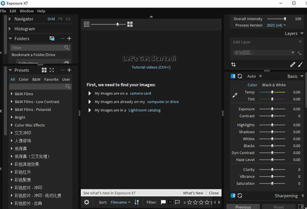Screen dimensions: 307x209
Task: Click the Presets minus icon
Action: pyautogui.click(x=62, y=70)
